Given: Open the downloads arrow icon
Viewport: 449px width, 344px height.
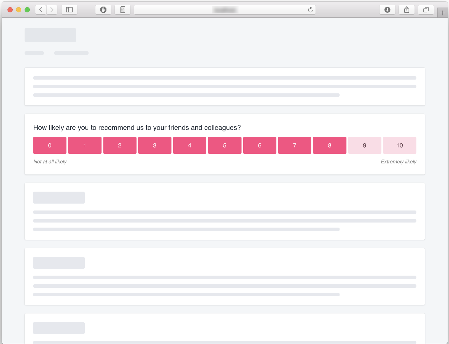Looking at the screenshot, I should tap(387, 10).
